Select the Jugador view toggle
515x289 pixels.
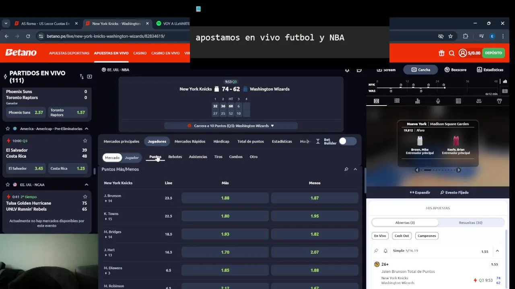pyautogui.click(x=132, y=158)
